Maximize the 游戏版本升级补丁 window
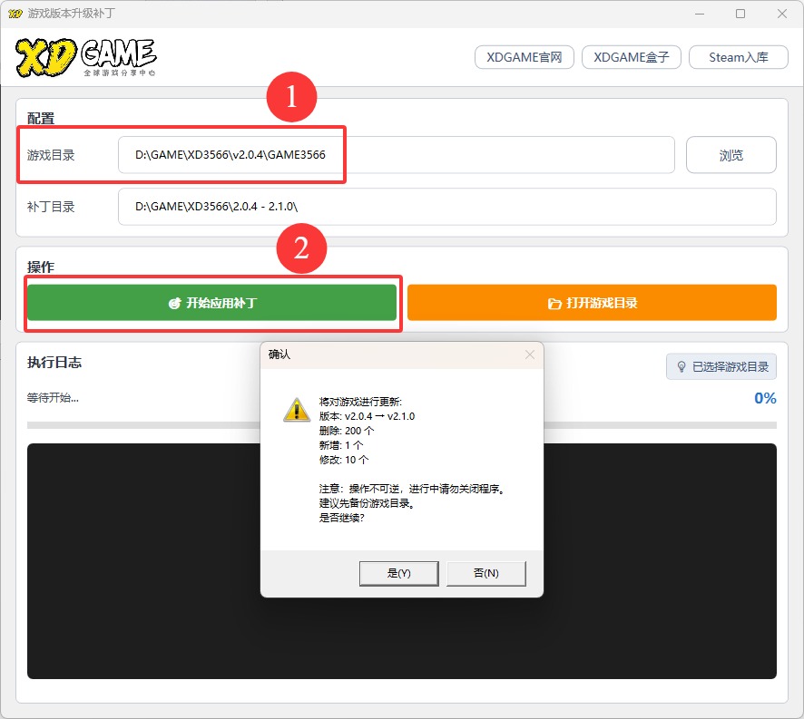This screenshot has height=719, width=804. pyautogui.click(x=740, y=14)
